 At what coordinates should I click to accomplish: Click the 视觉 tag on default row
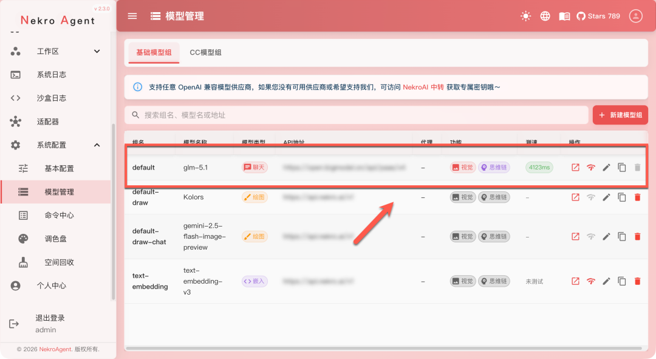coord(463,168)
